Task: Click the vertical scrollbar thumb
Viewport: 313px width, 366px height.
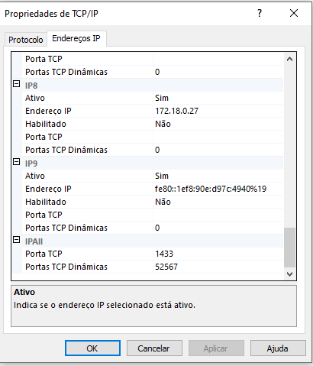Action: pyautogui.click(x=289, y=248)
